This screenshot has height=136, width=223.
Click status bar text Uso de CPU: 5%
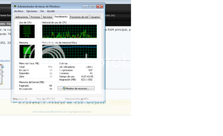46,99
